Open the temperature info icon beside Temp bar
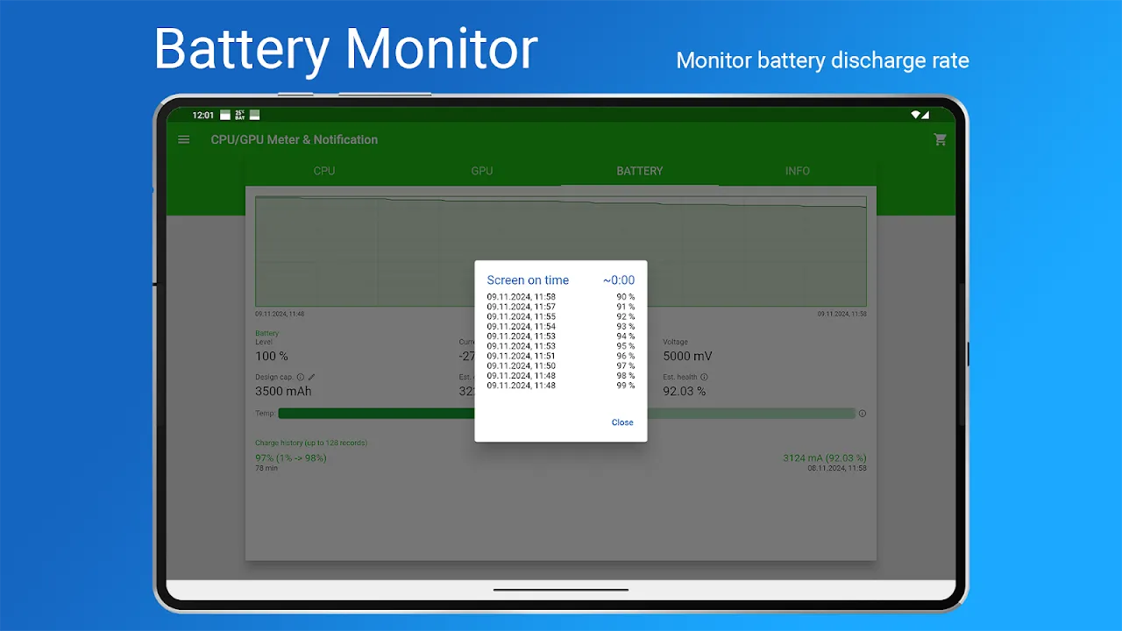The width and height of the screenshot is (1122, 631). point(862,413)
